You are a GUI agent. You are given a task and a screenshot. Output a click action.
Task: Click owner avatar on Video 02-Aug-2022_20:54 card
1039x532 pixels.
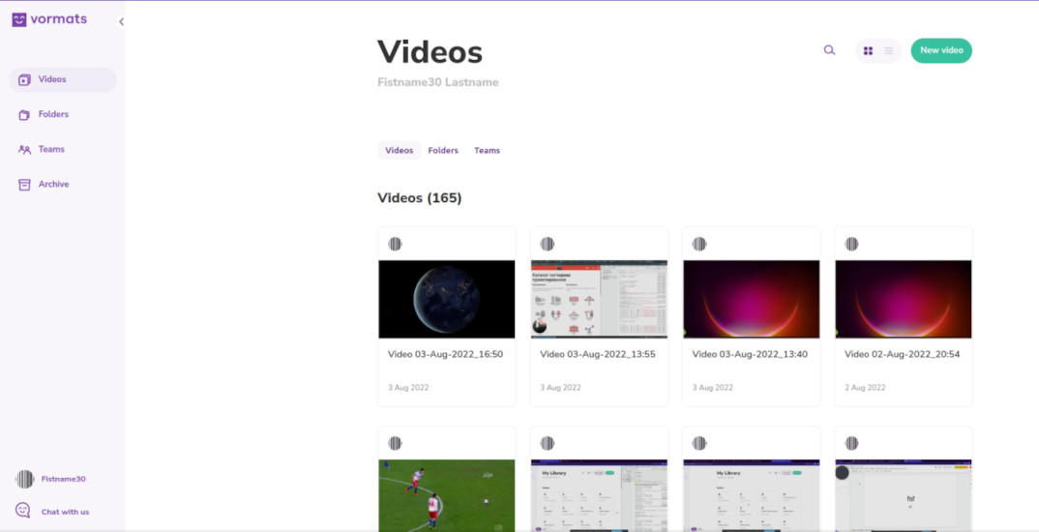[x=852, y=244]
